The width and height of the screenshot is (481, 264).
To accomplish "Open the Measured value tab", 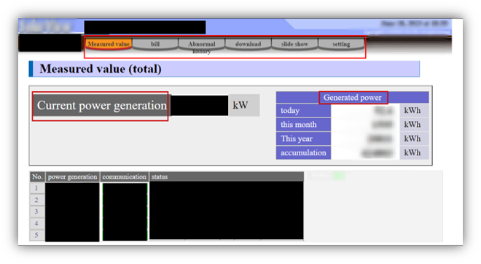I will [109, 44].
